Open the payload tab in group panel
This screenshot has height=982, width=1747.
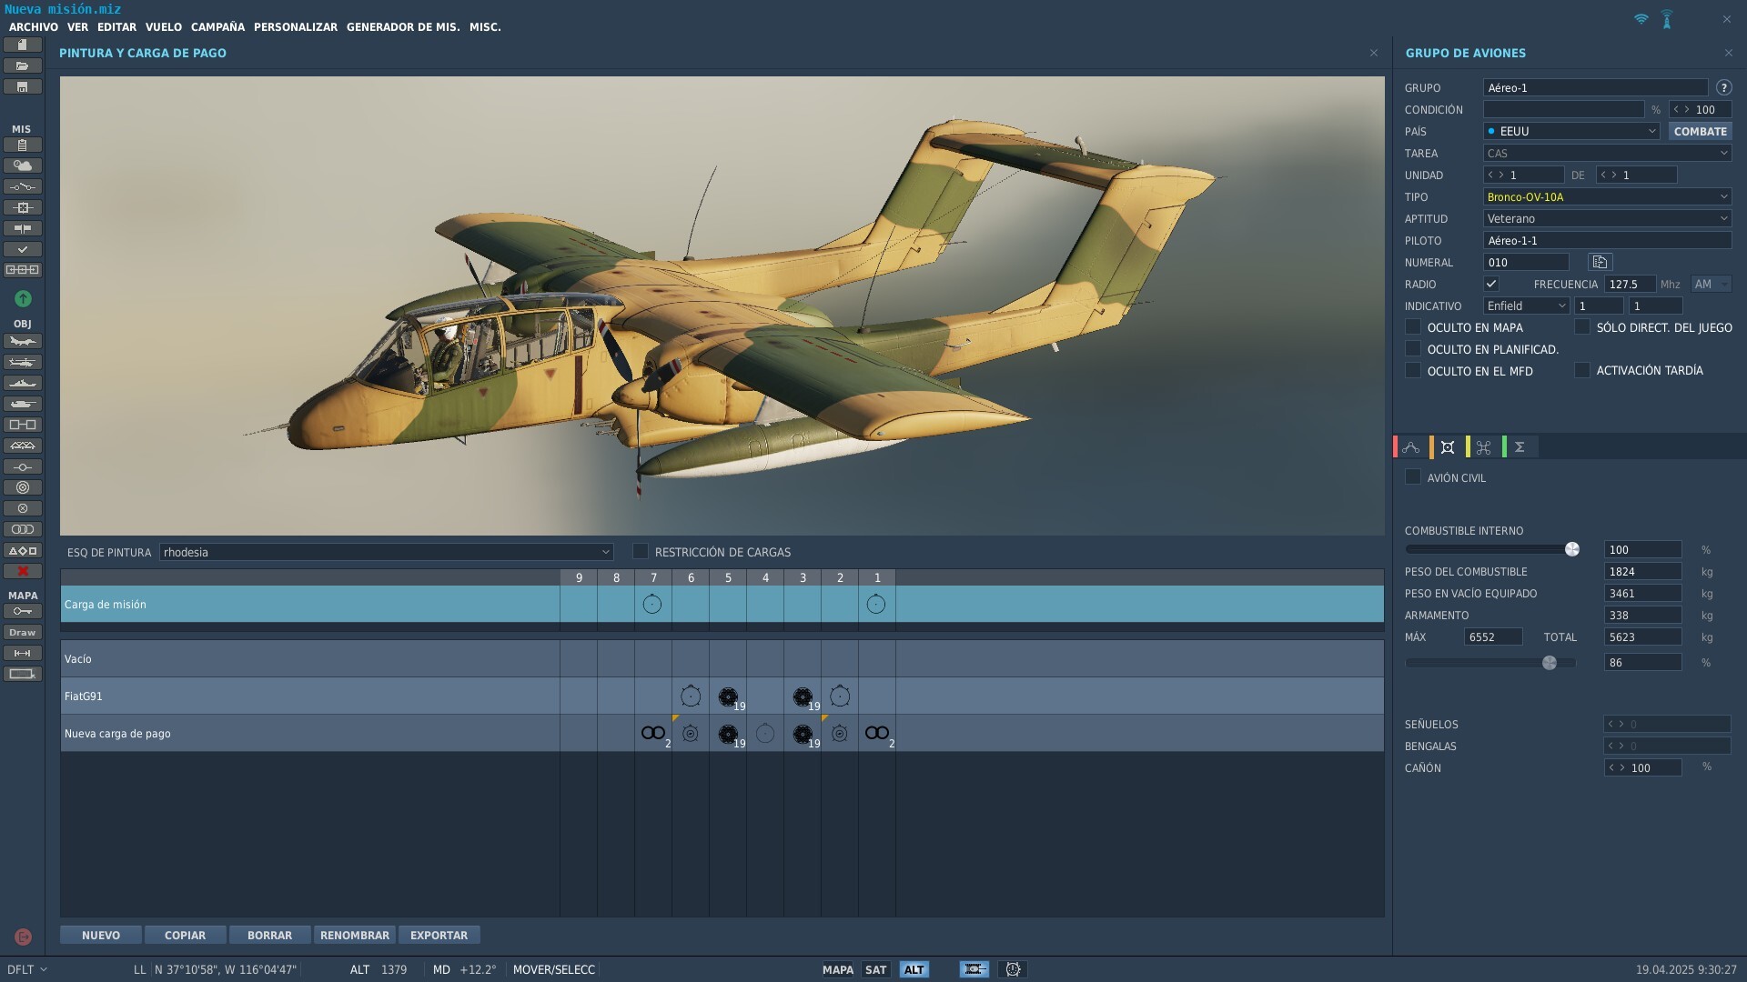1448,446
